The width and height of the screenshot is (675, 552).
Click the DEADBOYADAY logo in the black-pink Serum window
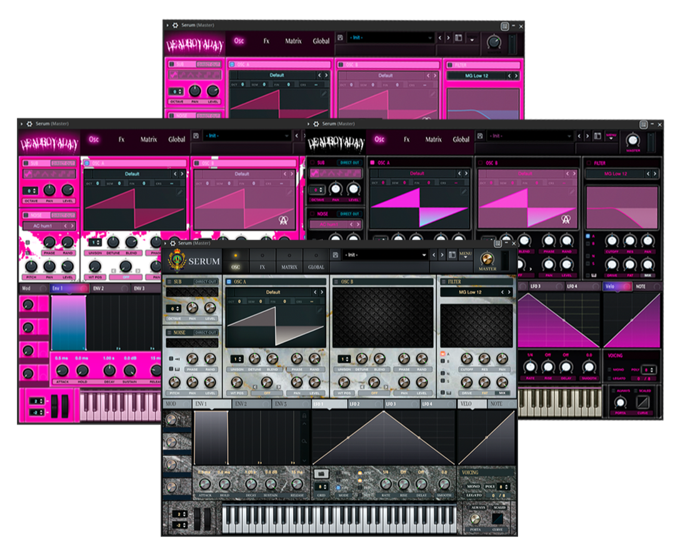coord(336,143)
